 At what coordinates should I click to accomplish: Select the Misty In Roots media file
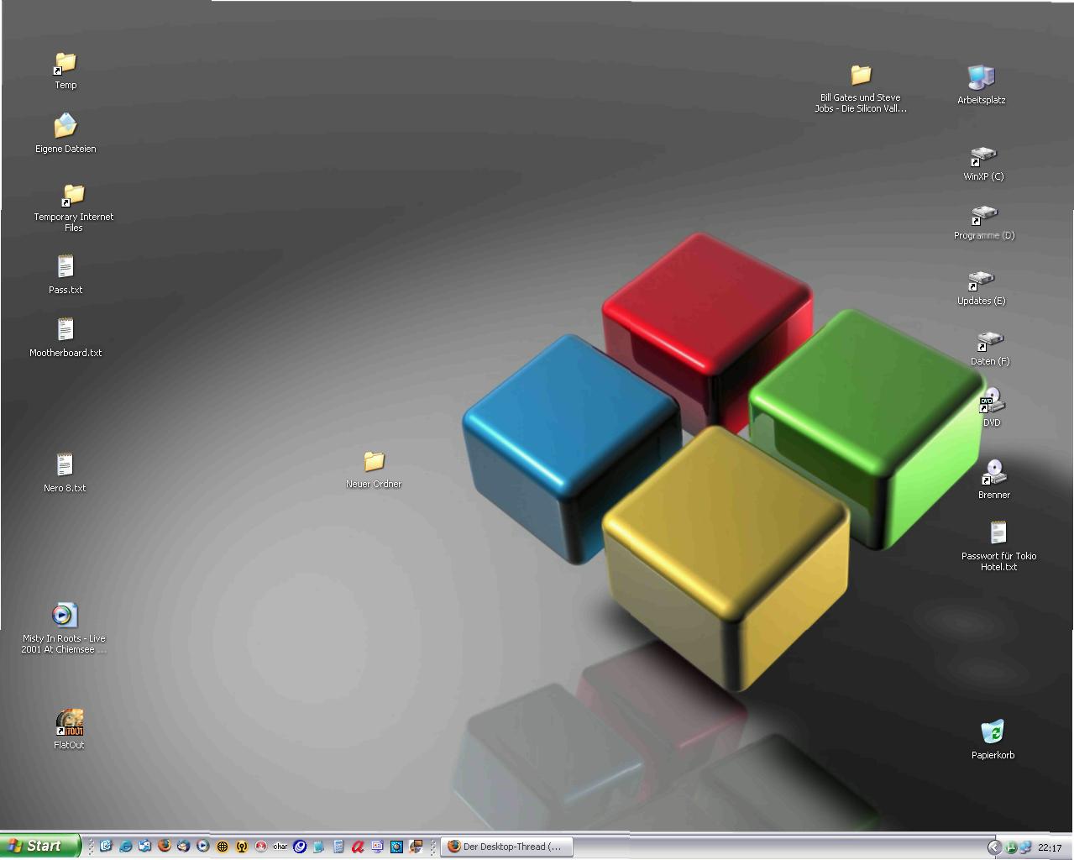pyautogui.click(x=64, y=616)
